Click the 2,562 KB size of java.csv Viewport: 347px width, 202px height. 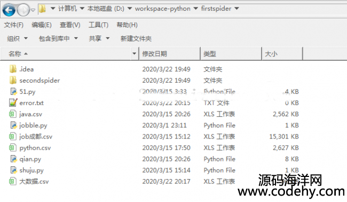click(286, 114)
